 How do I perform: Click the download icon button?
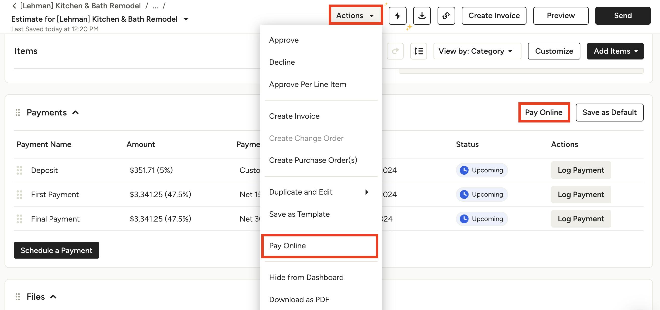(422, 16)
